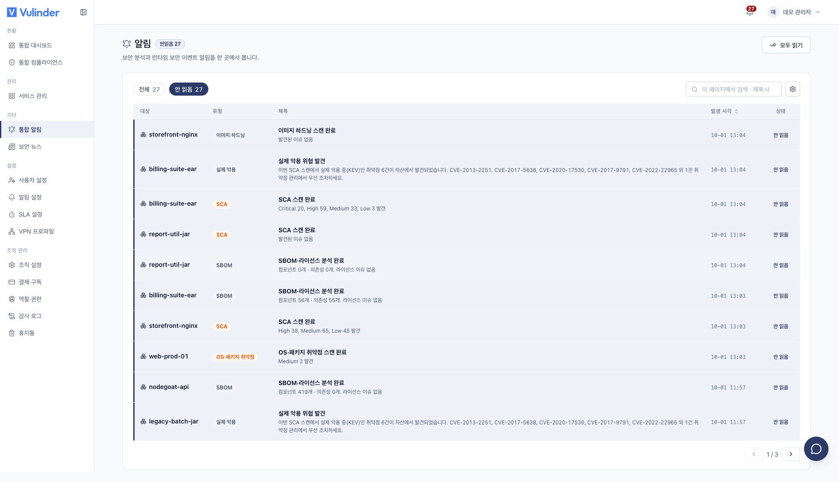Click 역할·권한 icon
Screen dimensions: 839x482
pos(12,299)
